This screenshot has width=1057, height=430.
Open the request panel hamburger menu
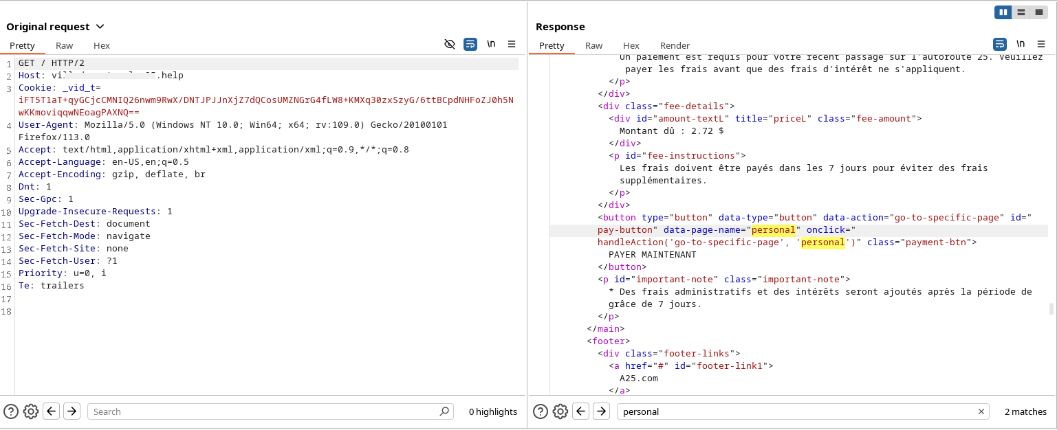coord(512,44)
